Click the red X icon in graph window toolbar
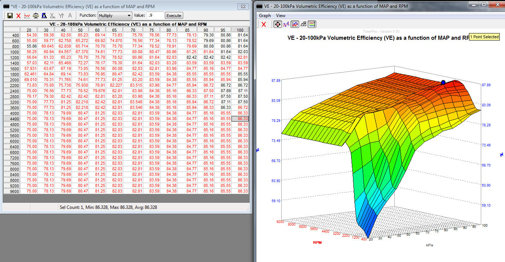 click(264, 24)
